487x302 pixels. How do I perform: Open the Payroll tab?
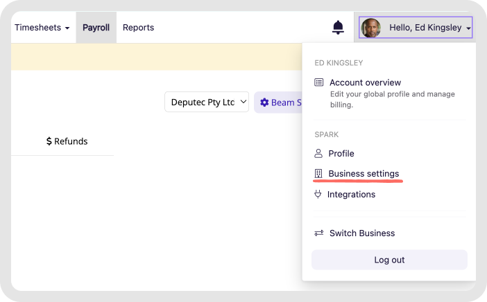(96, 28)
